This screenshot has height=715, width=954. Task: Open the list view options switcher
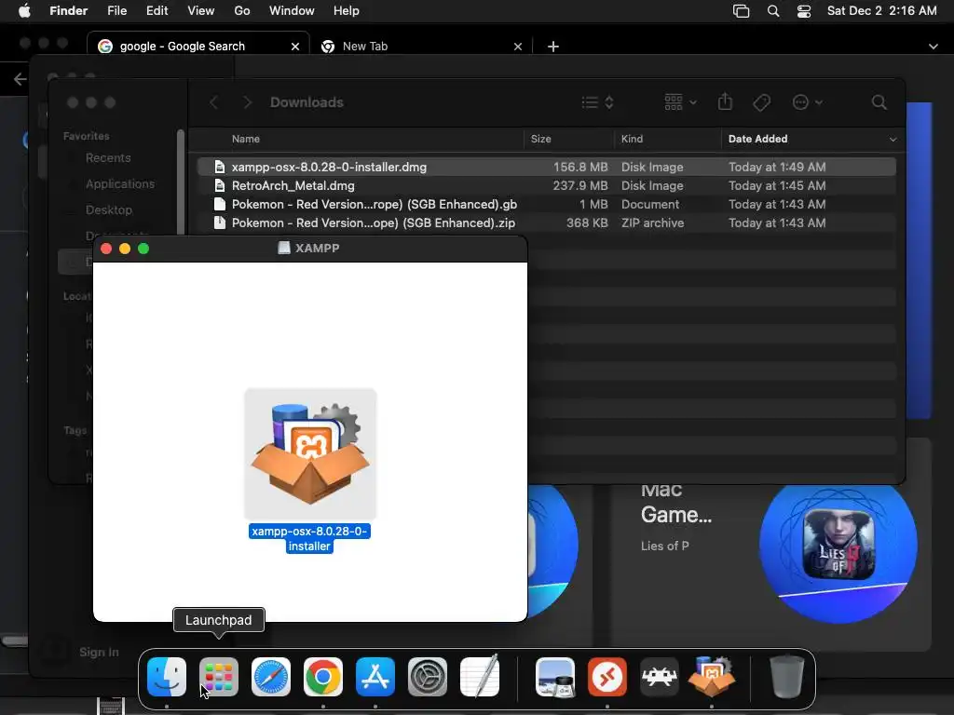point(597,102)
